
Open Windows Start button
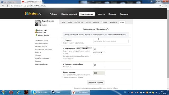3,92
